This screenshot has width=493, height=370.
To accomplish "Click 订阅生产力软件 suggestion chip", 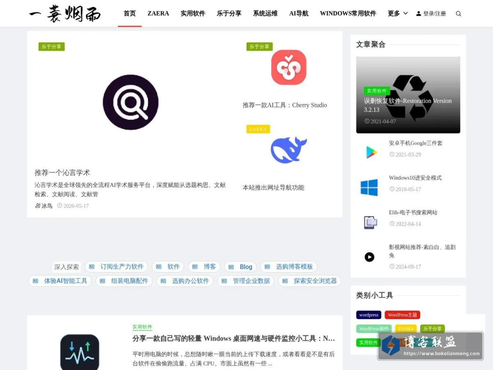I will 116,267.
